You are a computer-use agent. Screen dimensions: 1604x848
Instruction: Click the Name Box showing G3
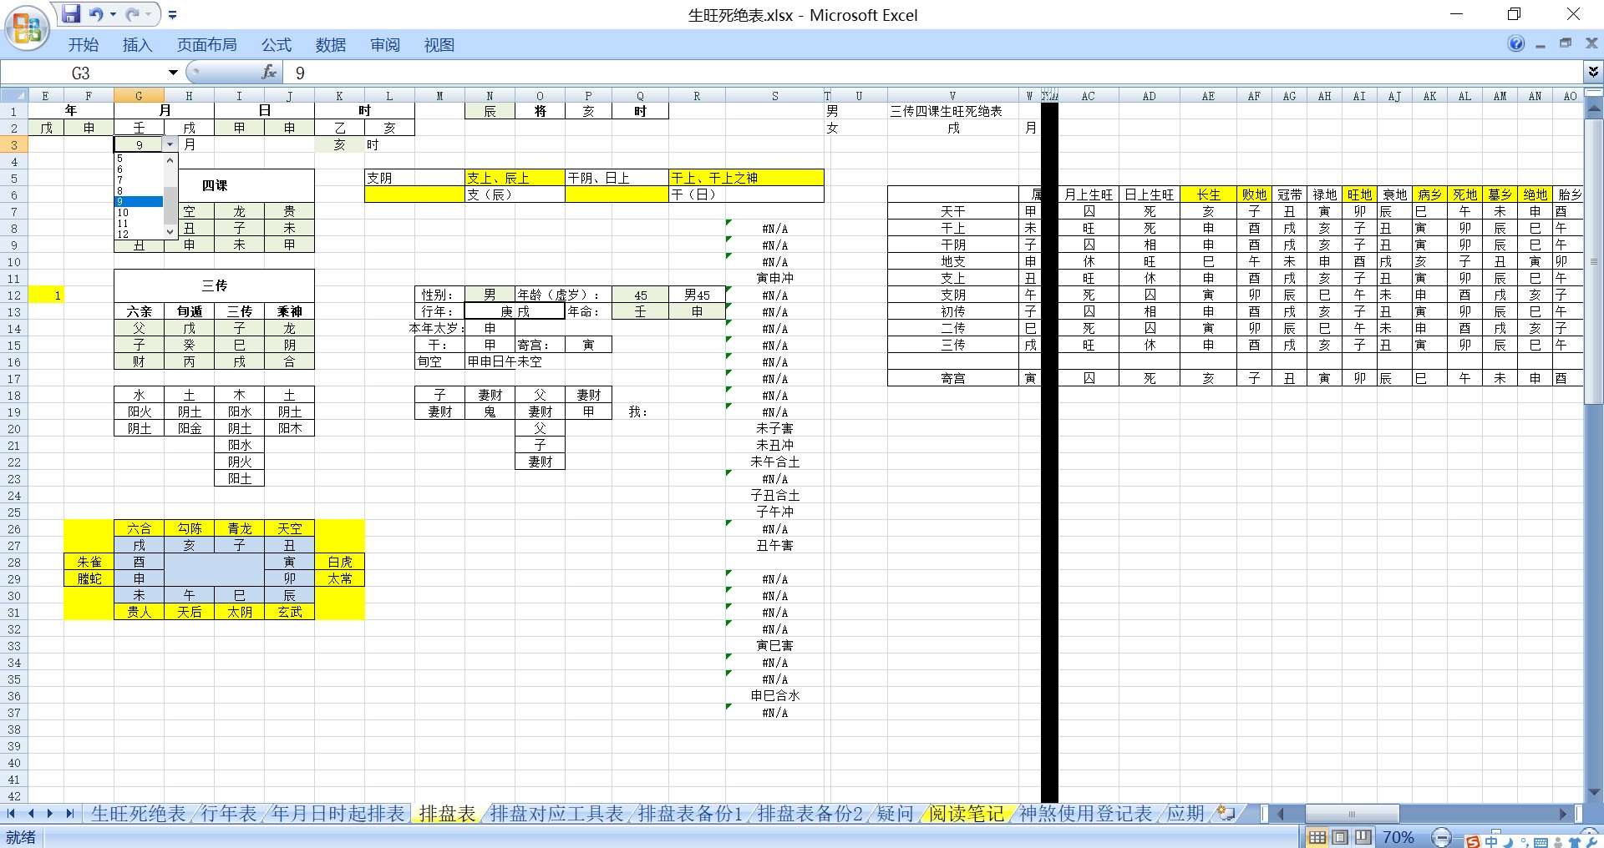(82, 73)
